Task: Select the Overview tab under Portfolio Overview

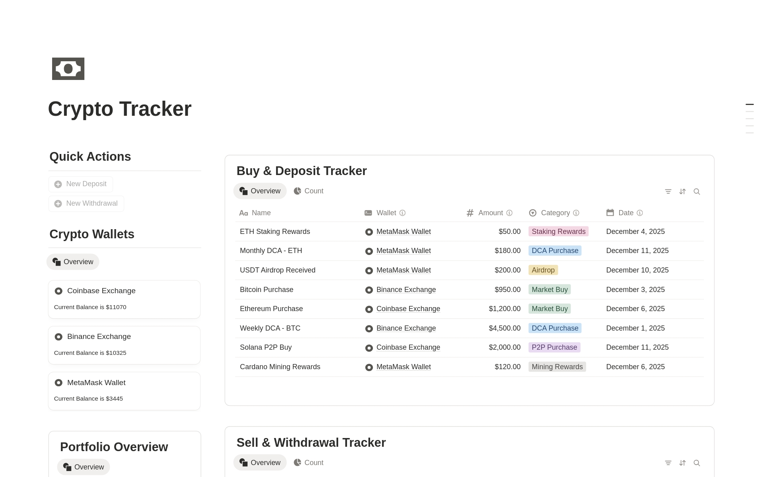Action: coord(83,467)
